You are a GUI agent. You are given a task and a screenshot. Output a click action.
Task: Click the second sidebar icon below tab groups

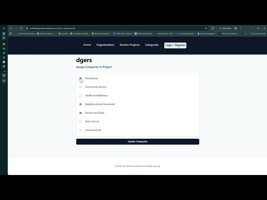tap(4, 38)
